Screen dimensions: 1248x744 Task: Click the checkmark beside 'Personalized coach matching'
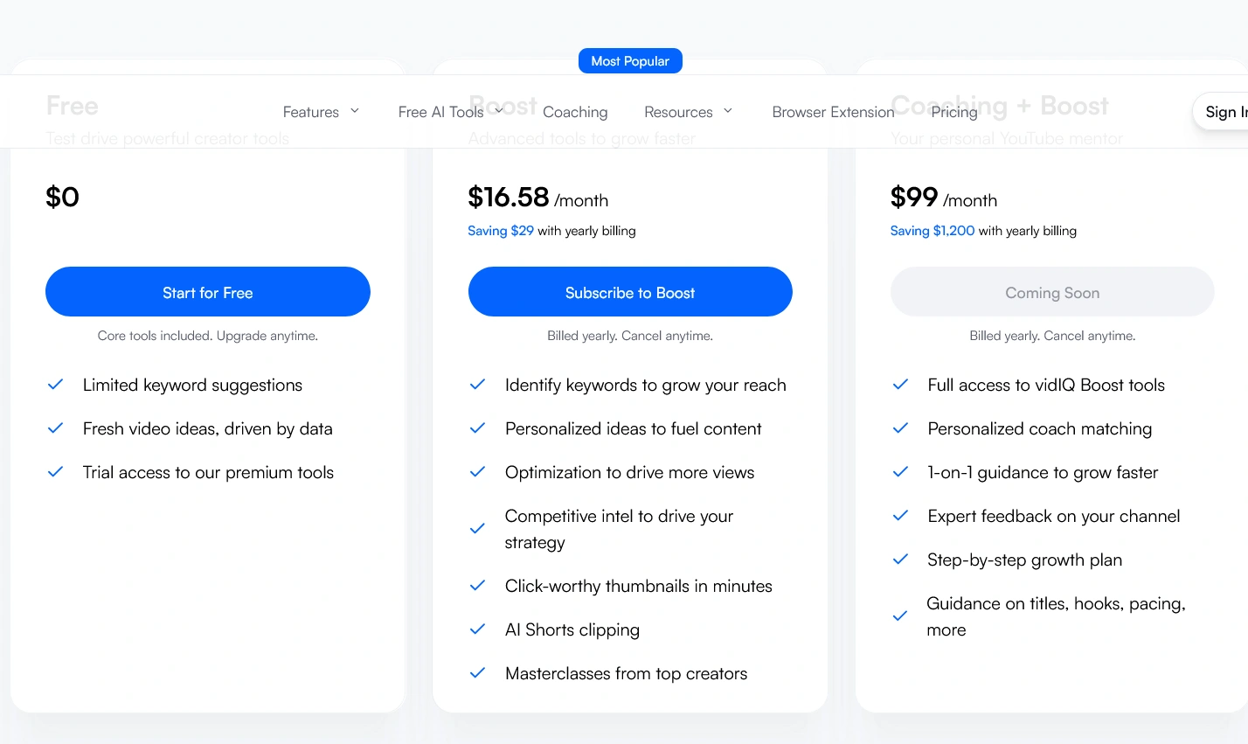900,428
